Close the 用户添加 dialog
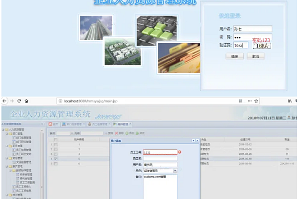 (197, 141)
